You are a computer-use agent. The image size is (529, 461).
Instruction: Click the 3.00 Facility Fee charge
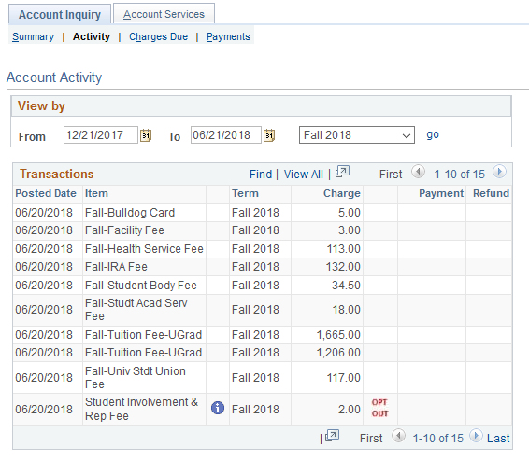pos(350,230)
